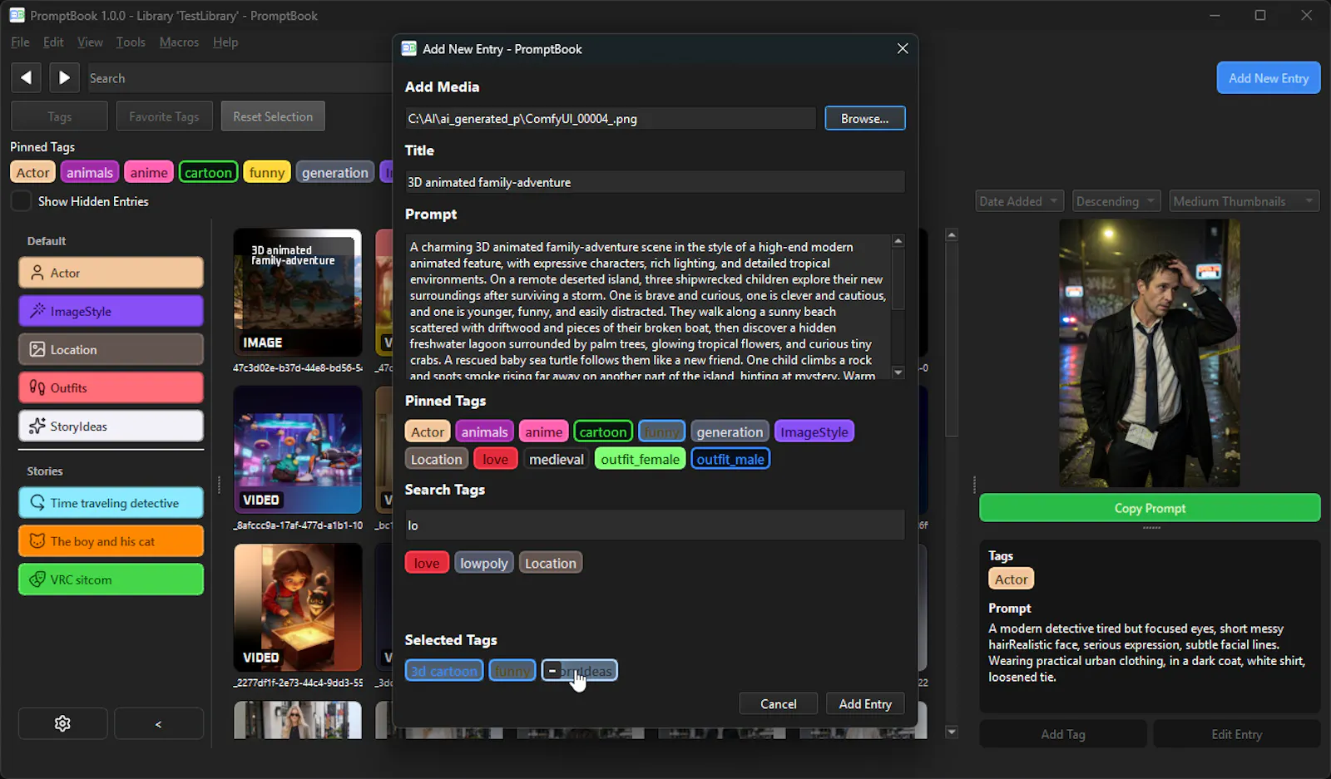Select the lowpoly search result tag
This screenshot has width=1331, height=779.
[x=483, y=564]
